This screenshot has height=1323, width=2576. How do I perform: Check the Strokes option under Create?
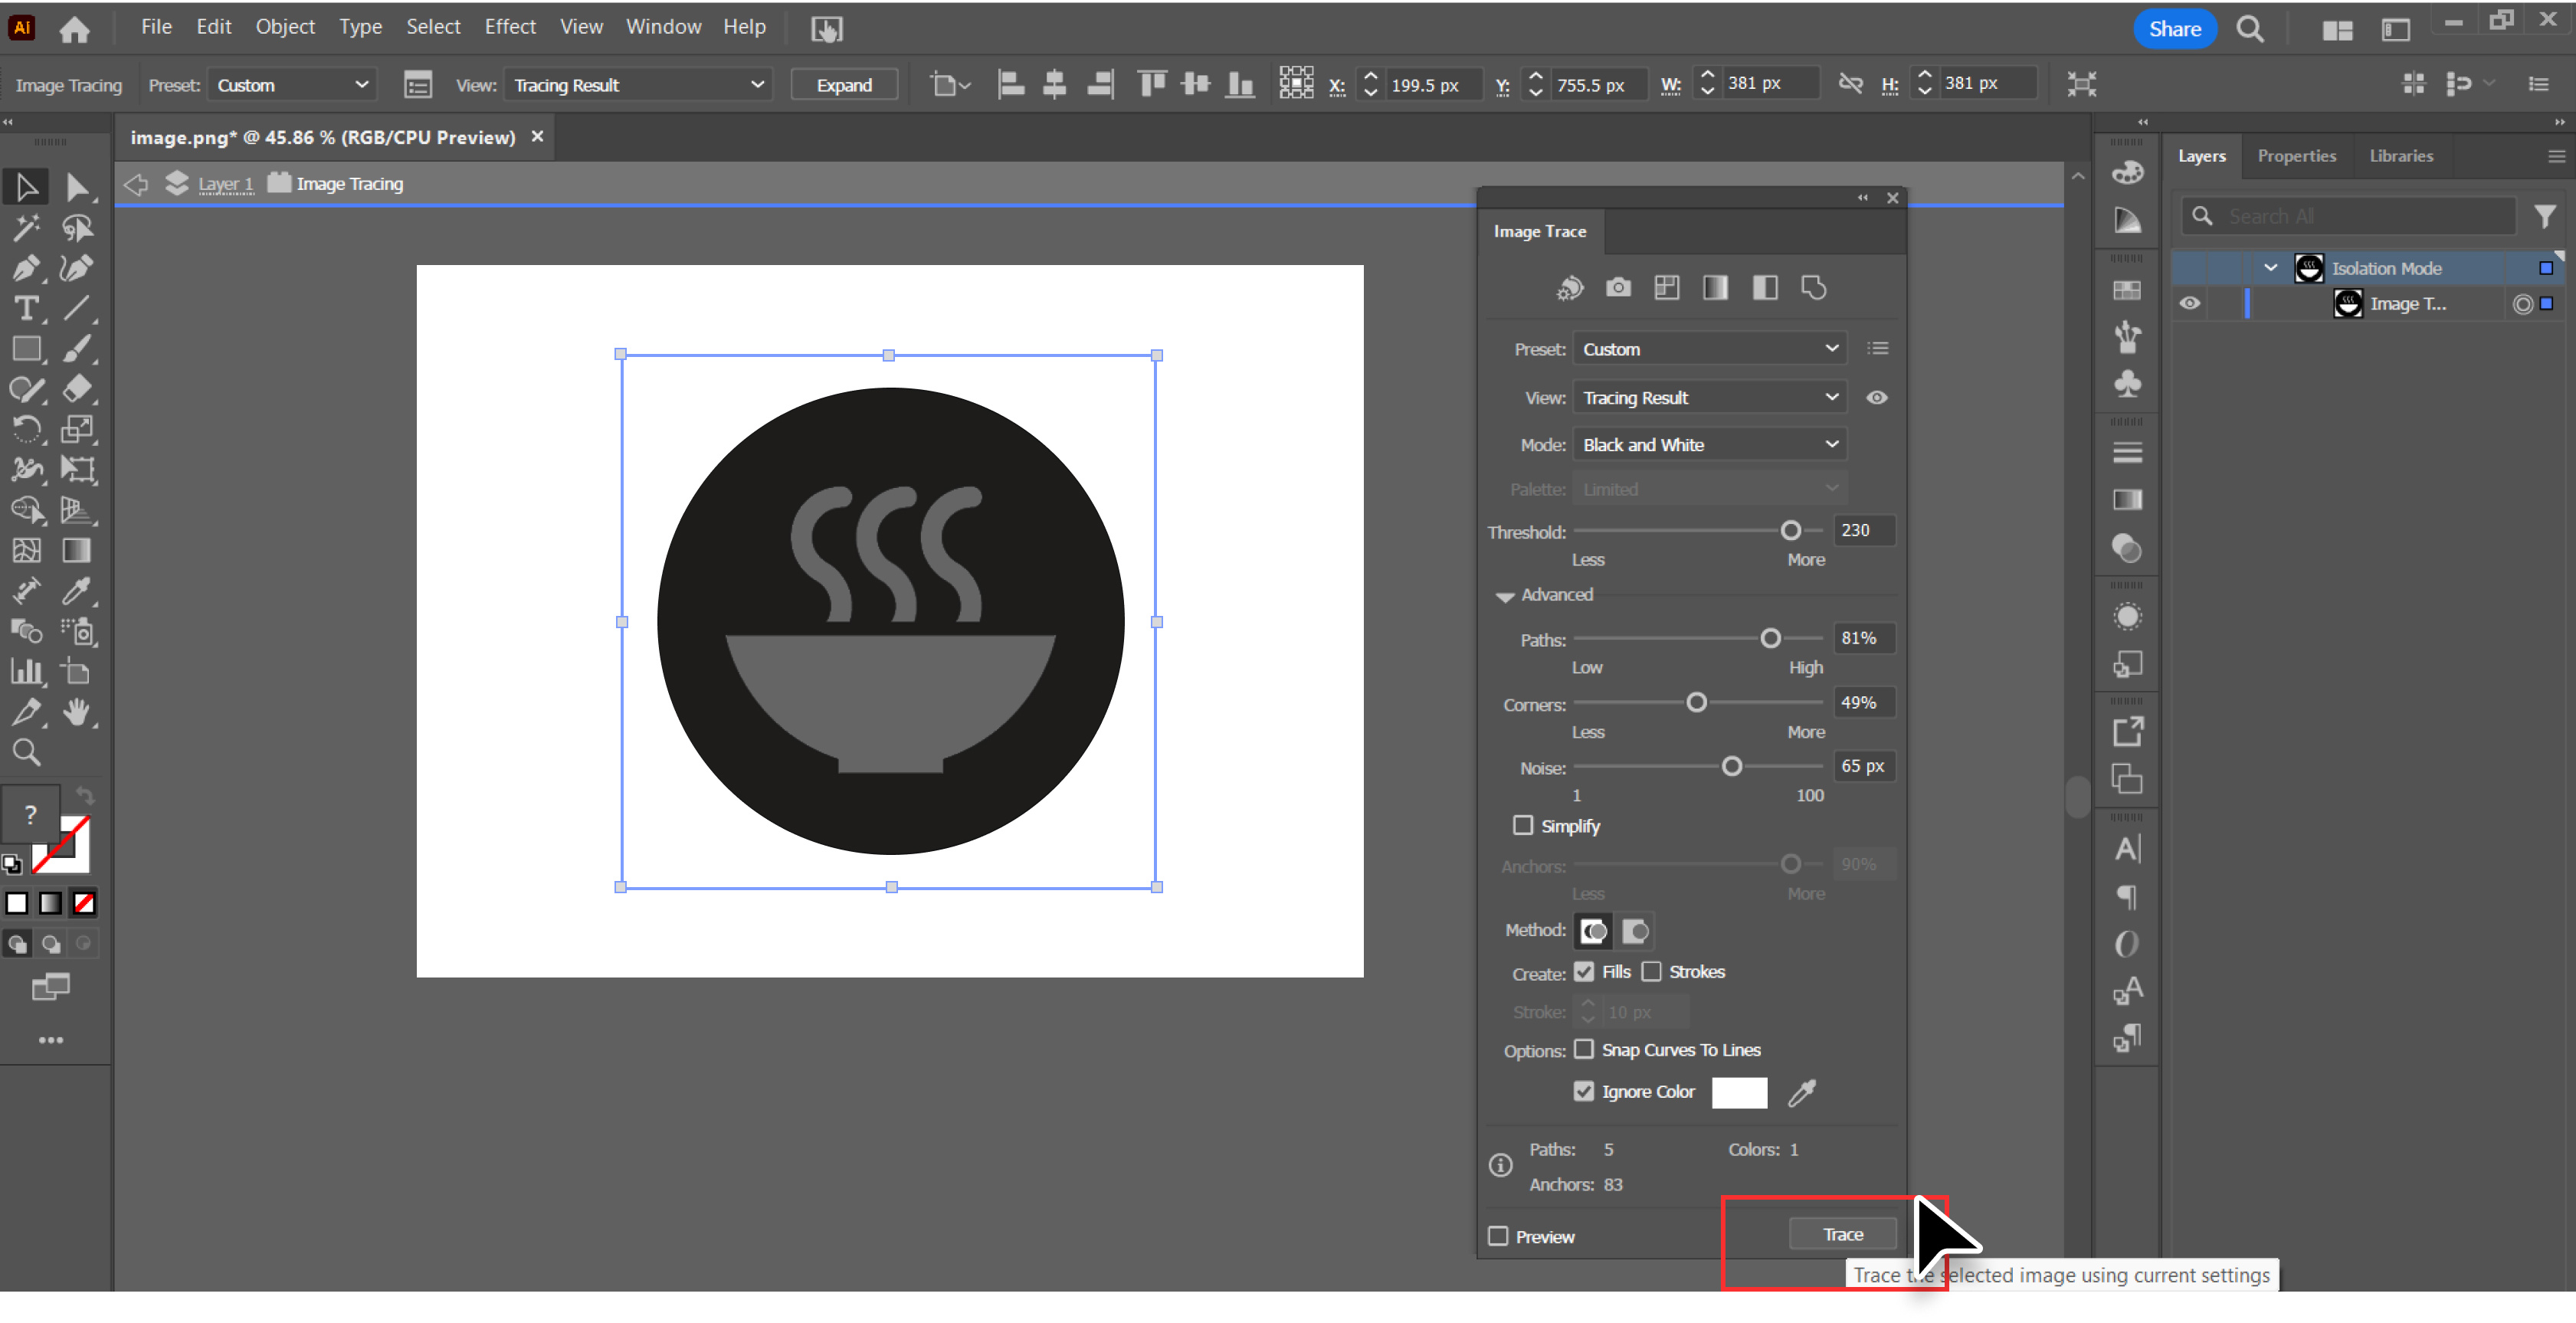[1653, 971]
